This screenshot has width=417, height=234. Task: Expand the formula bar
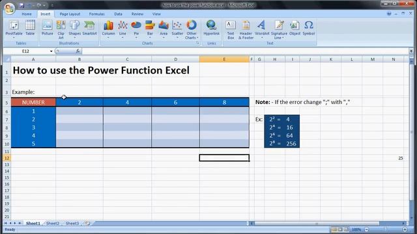tap(411, 51)
